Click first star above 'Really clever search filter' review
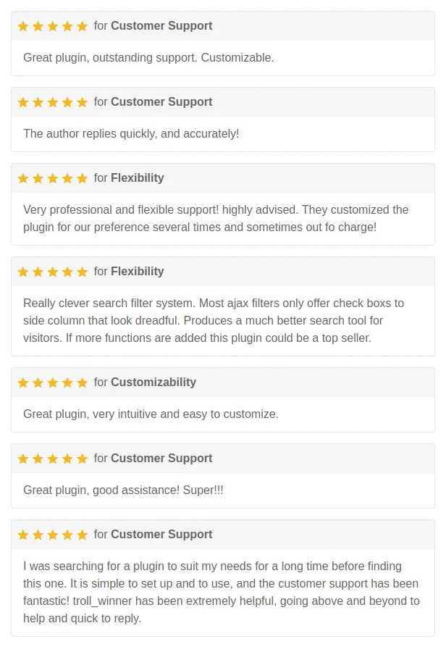 coord(23,272)
